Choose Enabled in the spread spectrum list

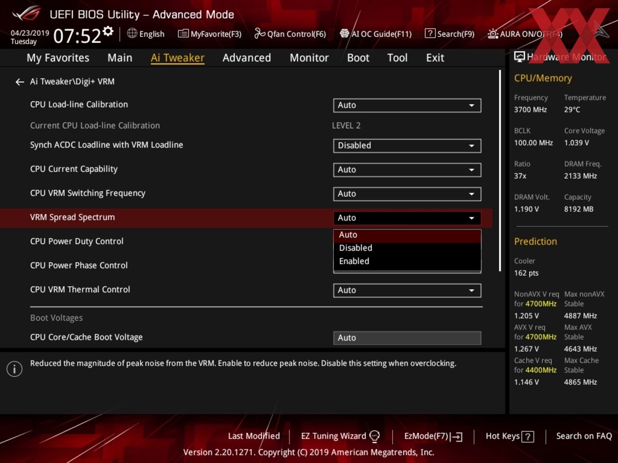coord(407,261)
